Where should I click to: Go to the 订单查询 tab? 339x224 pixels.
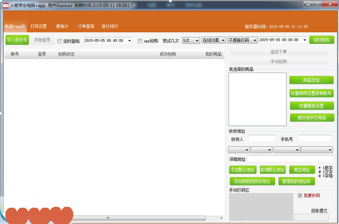pos(86,26)
